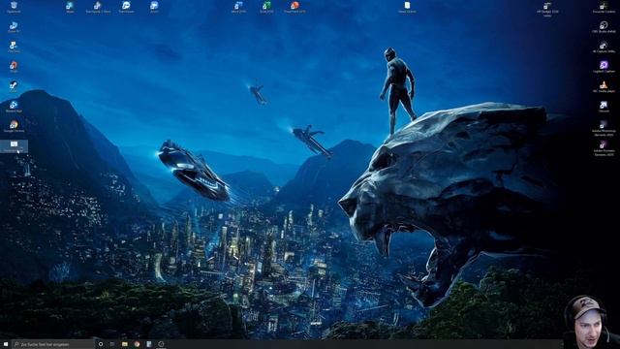Screen dimensions: 620x349
Task: Select the Adobe Photoshop Elements 2020 shortcut
Action: [x=604, y=128]
